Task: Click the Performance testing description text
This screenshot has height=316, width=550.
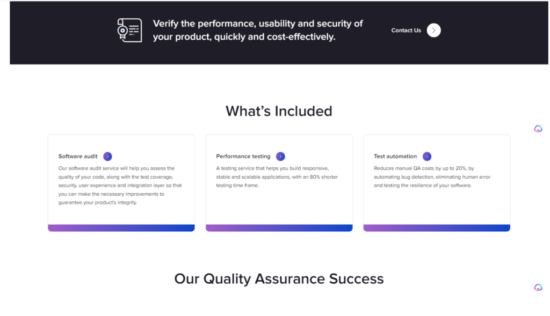Action: coord(277,177)
